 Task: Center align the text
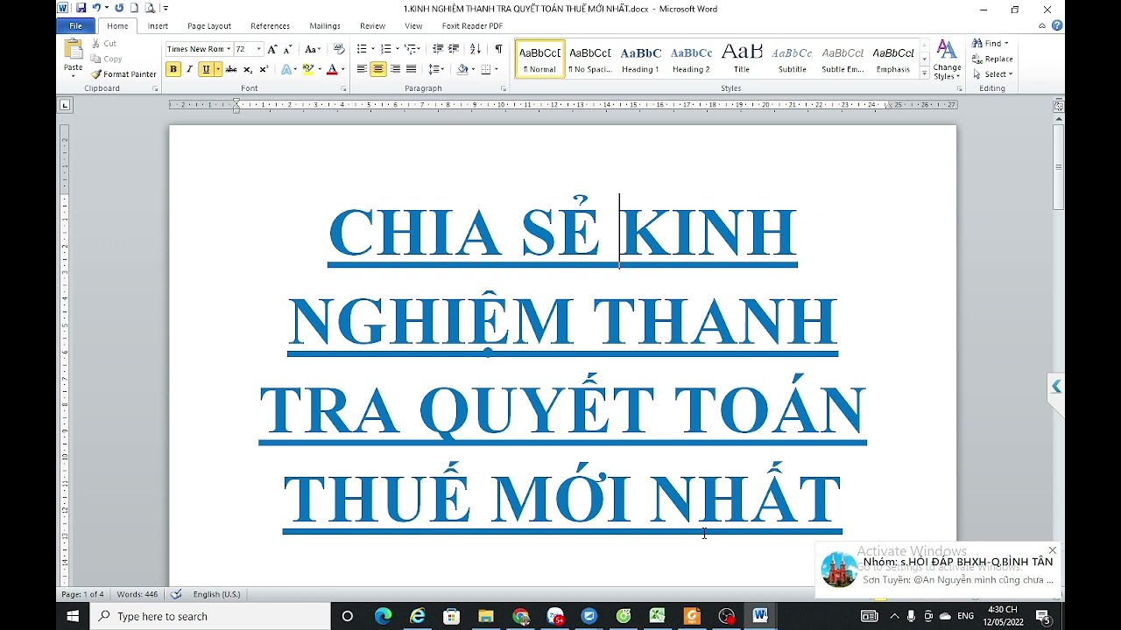378,69
